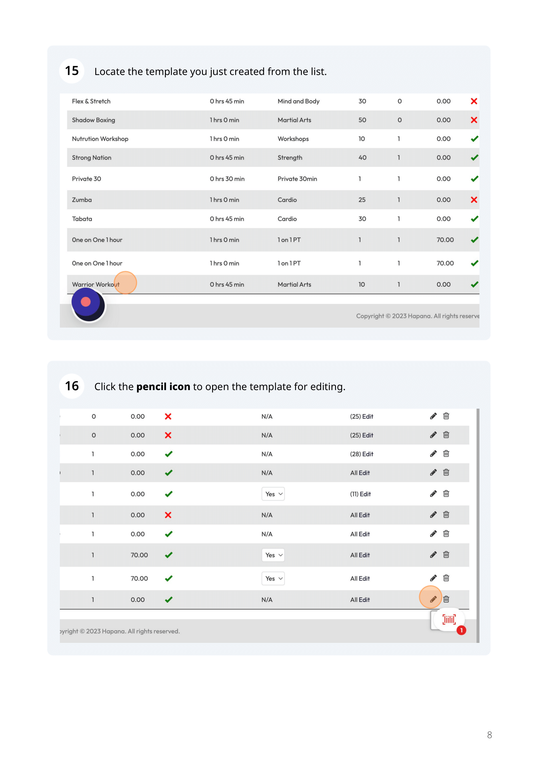Click the pencil icon on the second 70.00 row

(x=433, y=578)
